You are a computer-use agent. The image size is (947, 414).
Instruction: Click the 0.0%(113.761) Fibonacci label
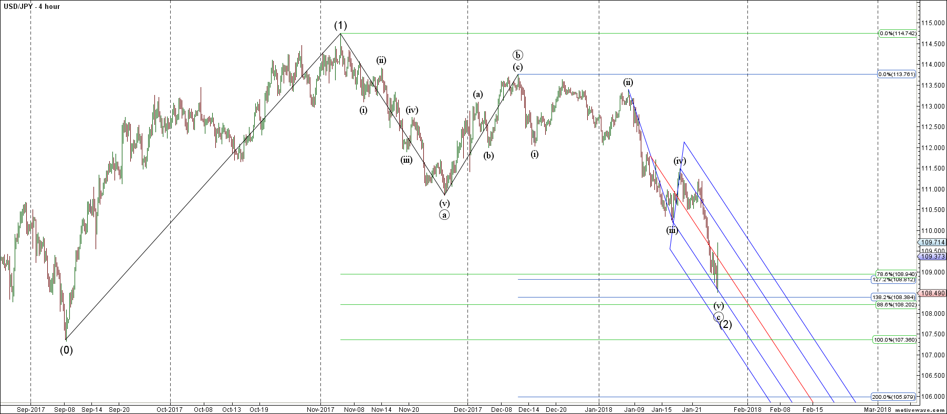[898, 75]
